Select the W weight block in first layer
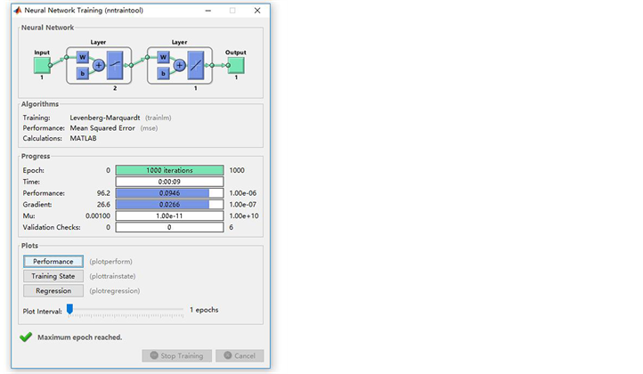The image size is (643, 374). 83,59
